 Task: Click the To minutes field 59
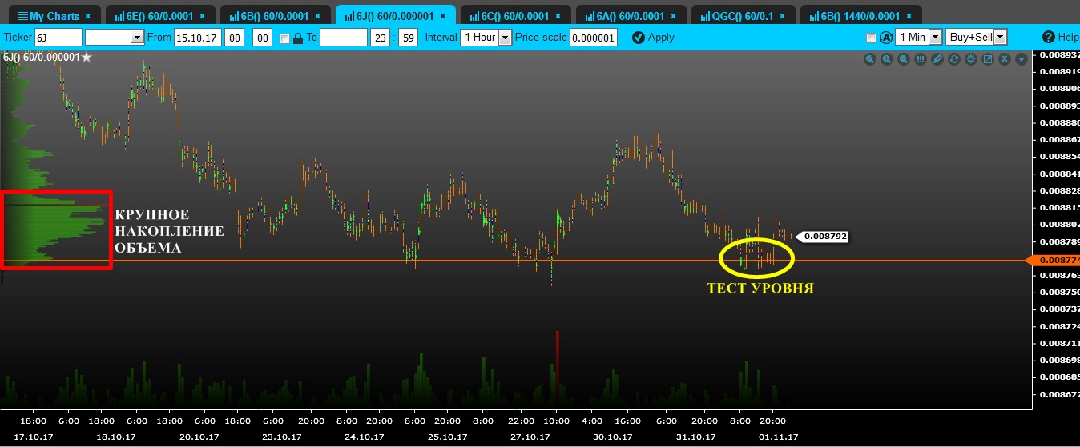[408, 37]
